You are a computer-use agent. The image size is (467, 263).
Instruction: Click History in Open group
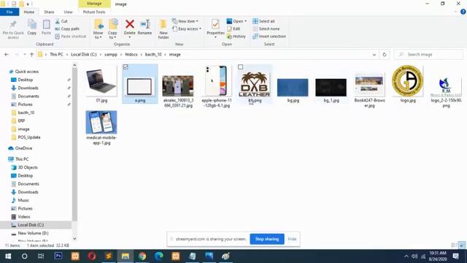236,37
